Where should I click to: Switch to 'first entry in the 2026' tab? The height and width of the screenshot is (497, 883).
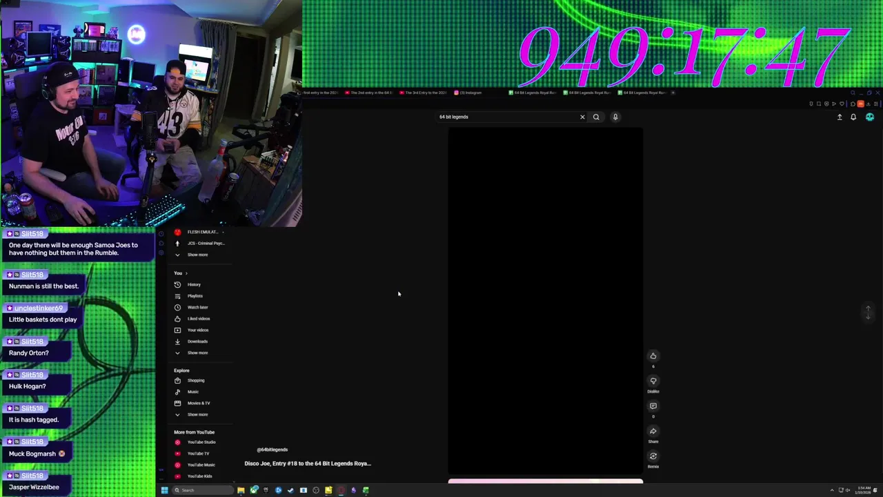[319, 92]
